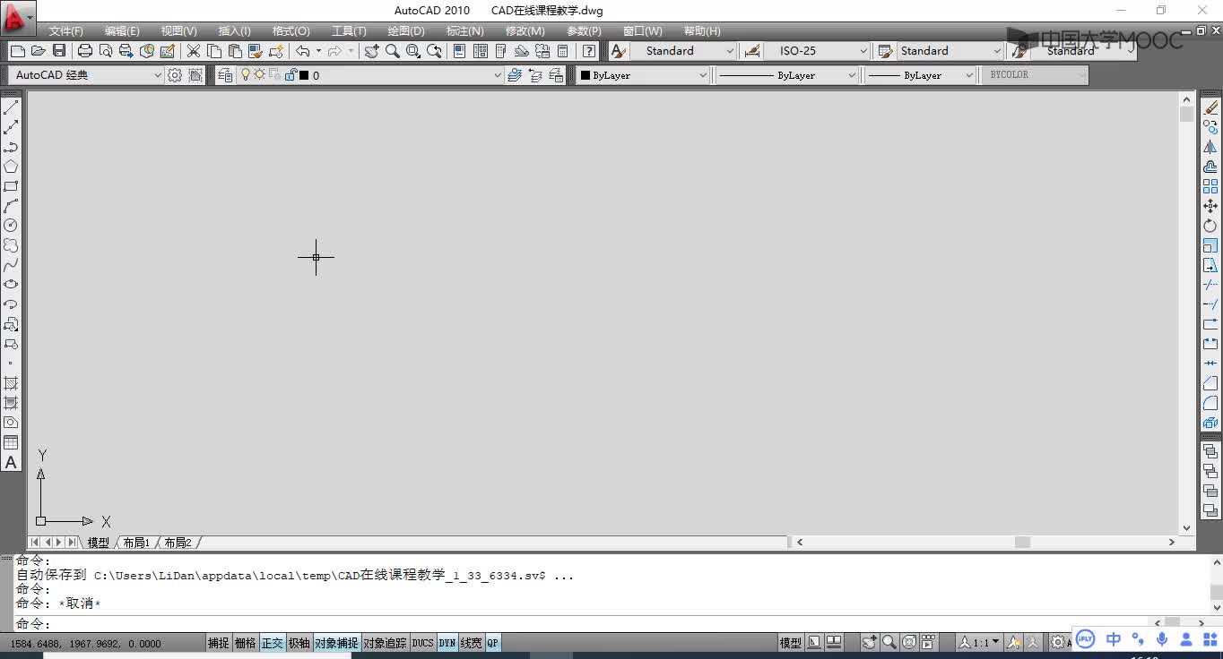
Task: Toggle 对象捕捉 object snap
Action: point(336,643)
